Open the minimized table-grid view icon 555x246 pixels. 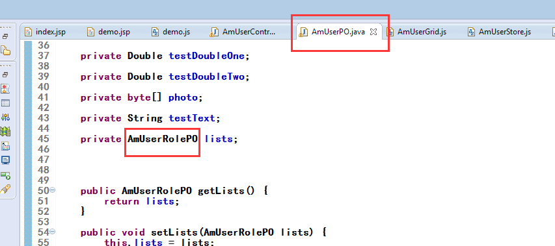pyautogui.click(x=6, y=103)
